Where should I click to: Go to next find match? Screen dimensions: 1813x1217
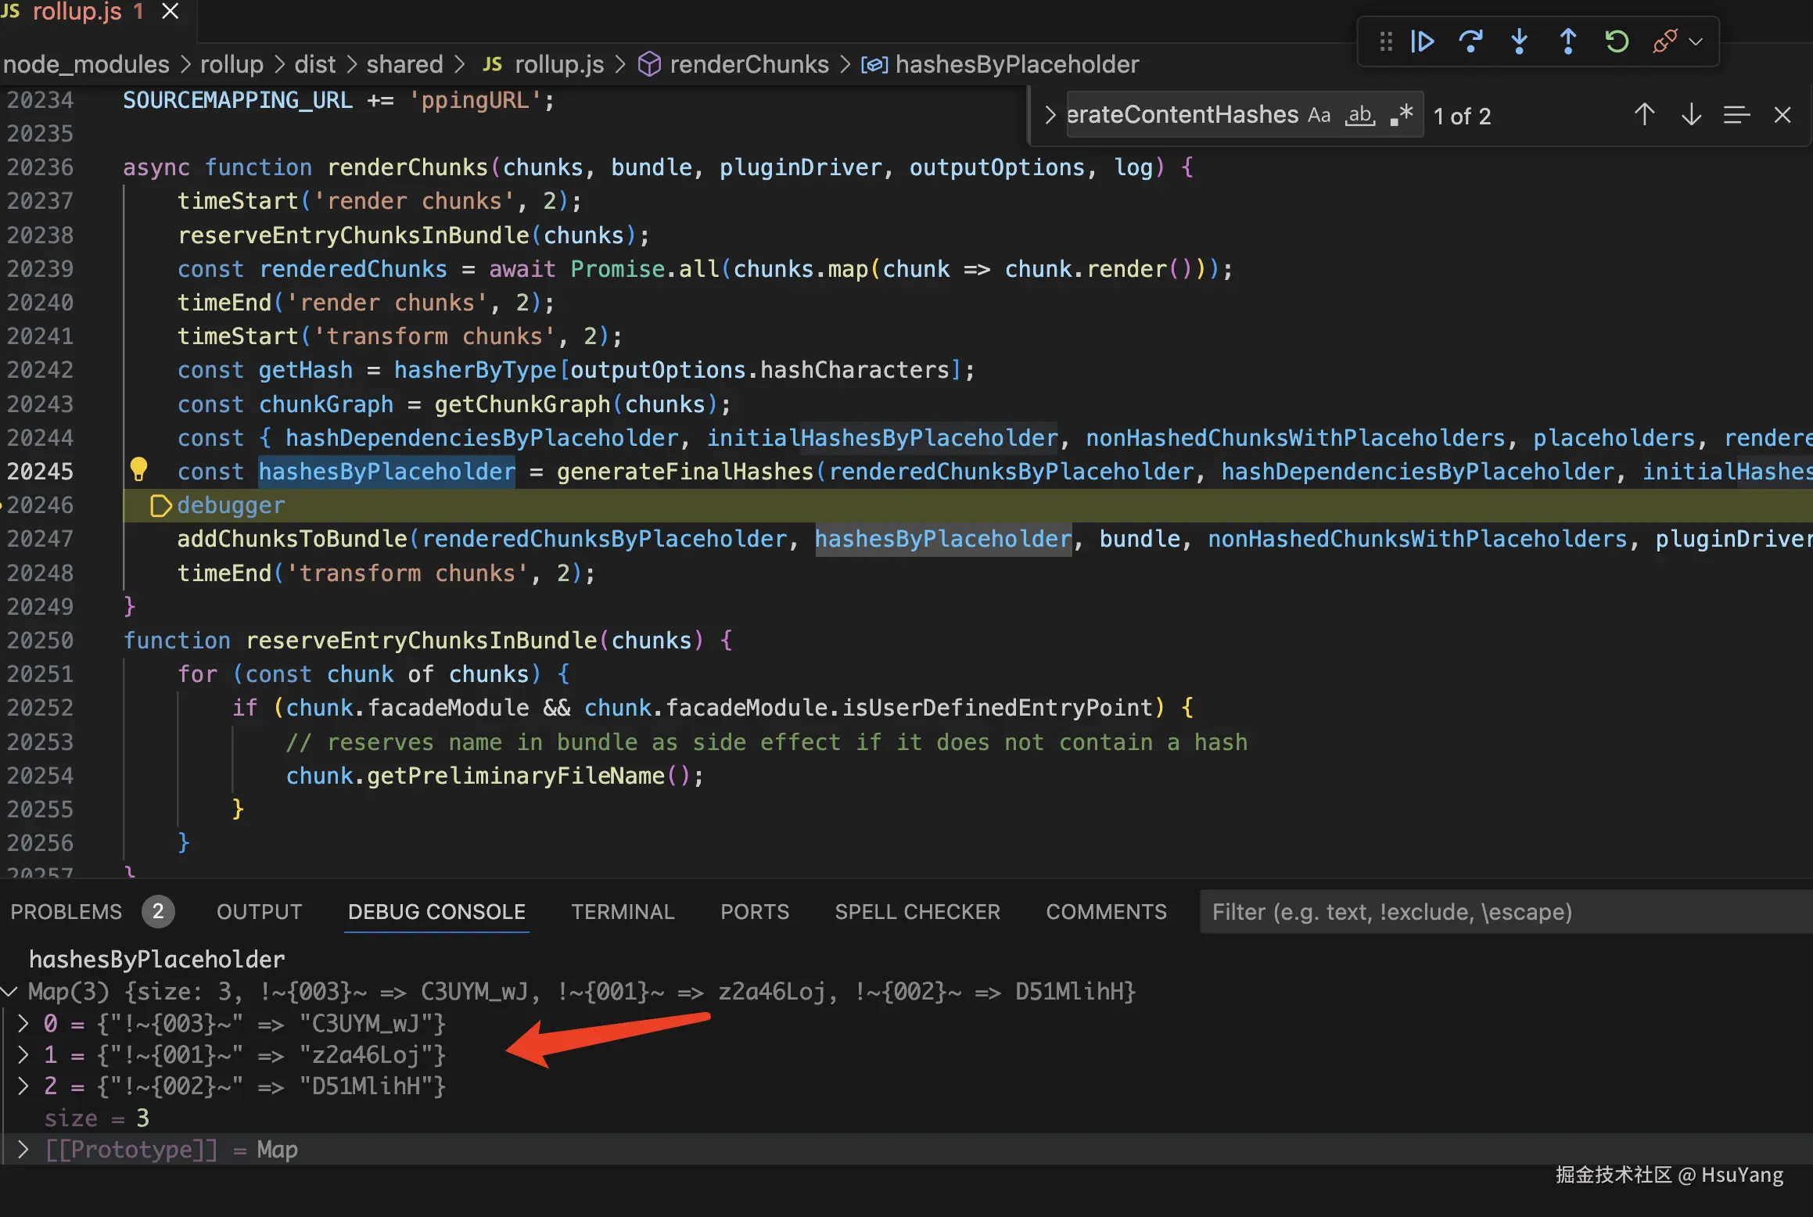(x=1691, y=116)
